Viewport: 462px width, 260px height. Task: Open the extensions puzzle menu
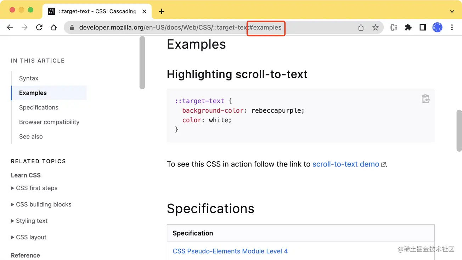pos(408,27)
